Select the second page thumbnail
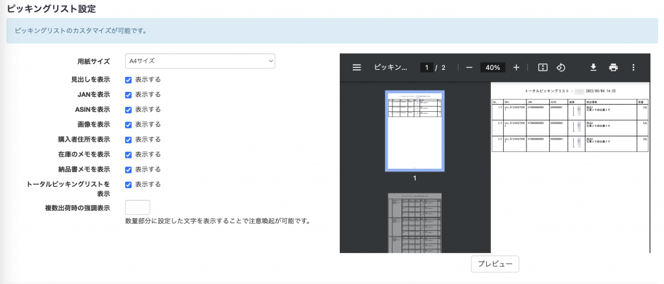The width and height of the screenshot is (664, 284). click(x=414, y=223)
